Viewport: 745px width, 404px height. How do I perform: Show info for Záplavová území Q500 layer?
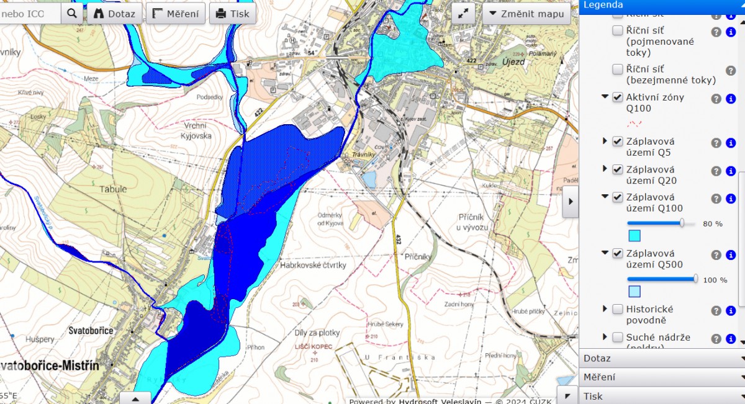[730, 255]
